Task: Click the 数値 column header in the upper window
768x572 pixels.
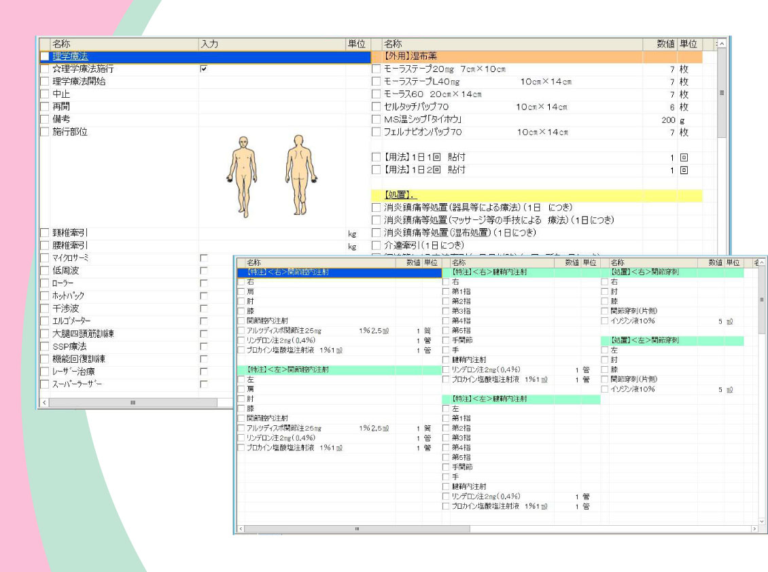Action: (x=665, y=44)
